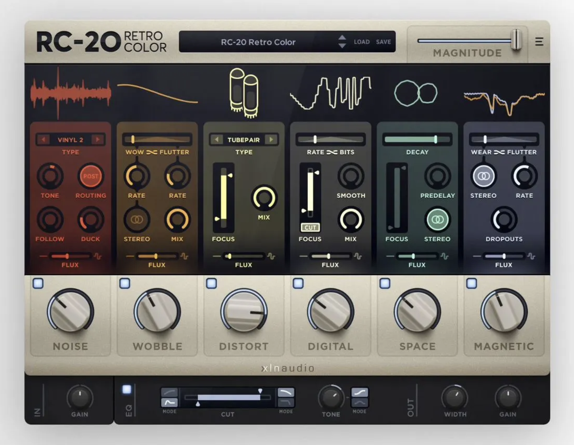Click the space reverb circles graphic
The height and width of the screenshot is (445, 574).
pos(416,93)
